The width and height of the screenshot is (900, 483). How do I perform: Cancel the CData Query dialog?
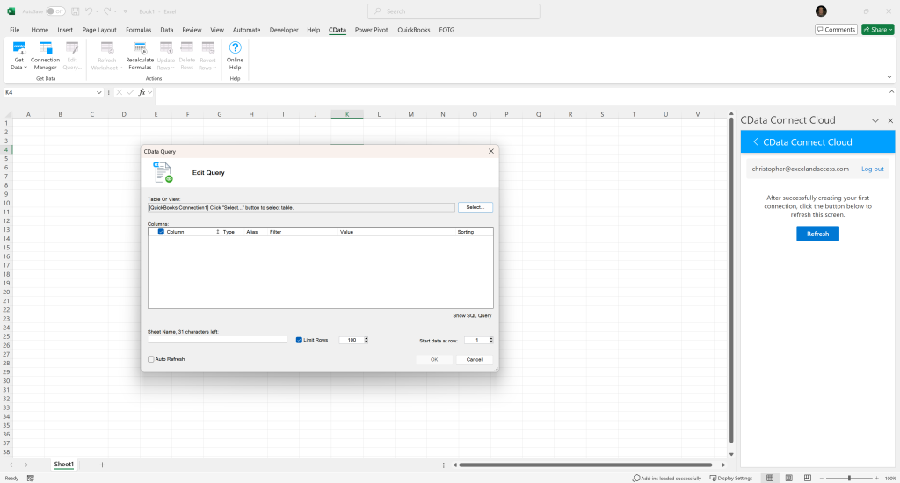[474, 360]
